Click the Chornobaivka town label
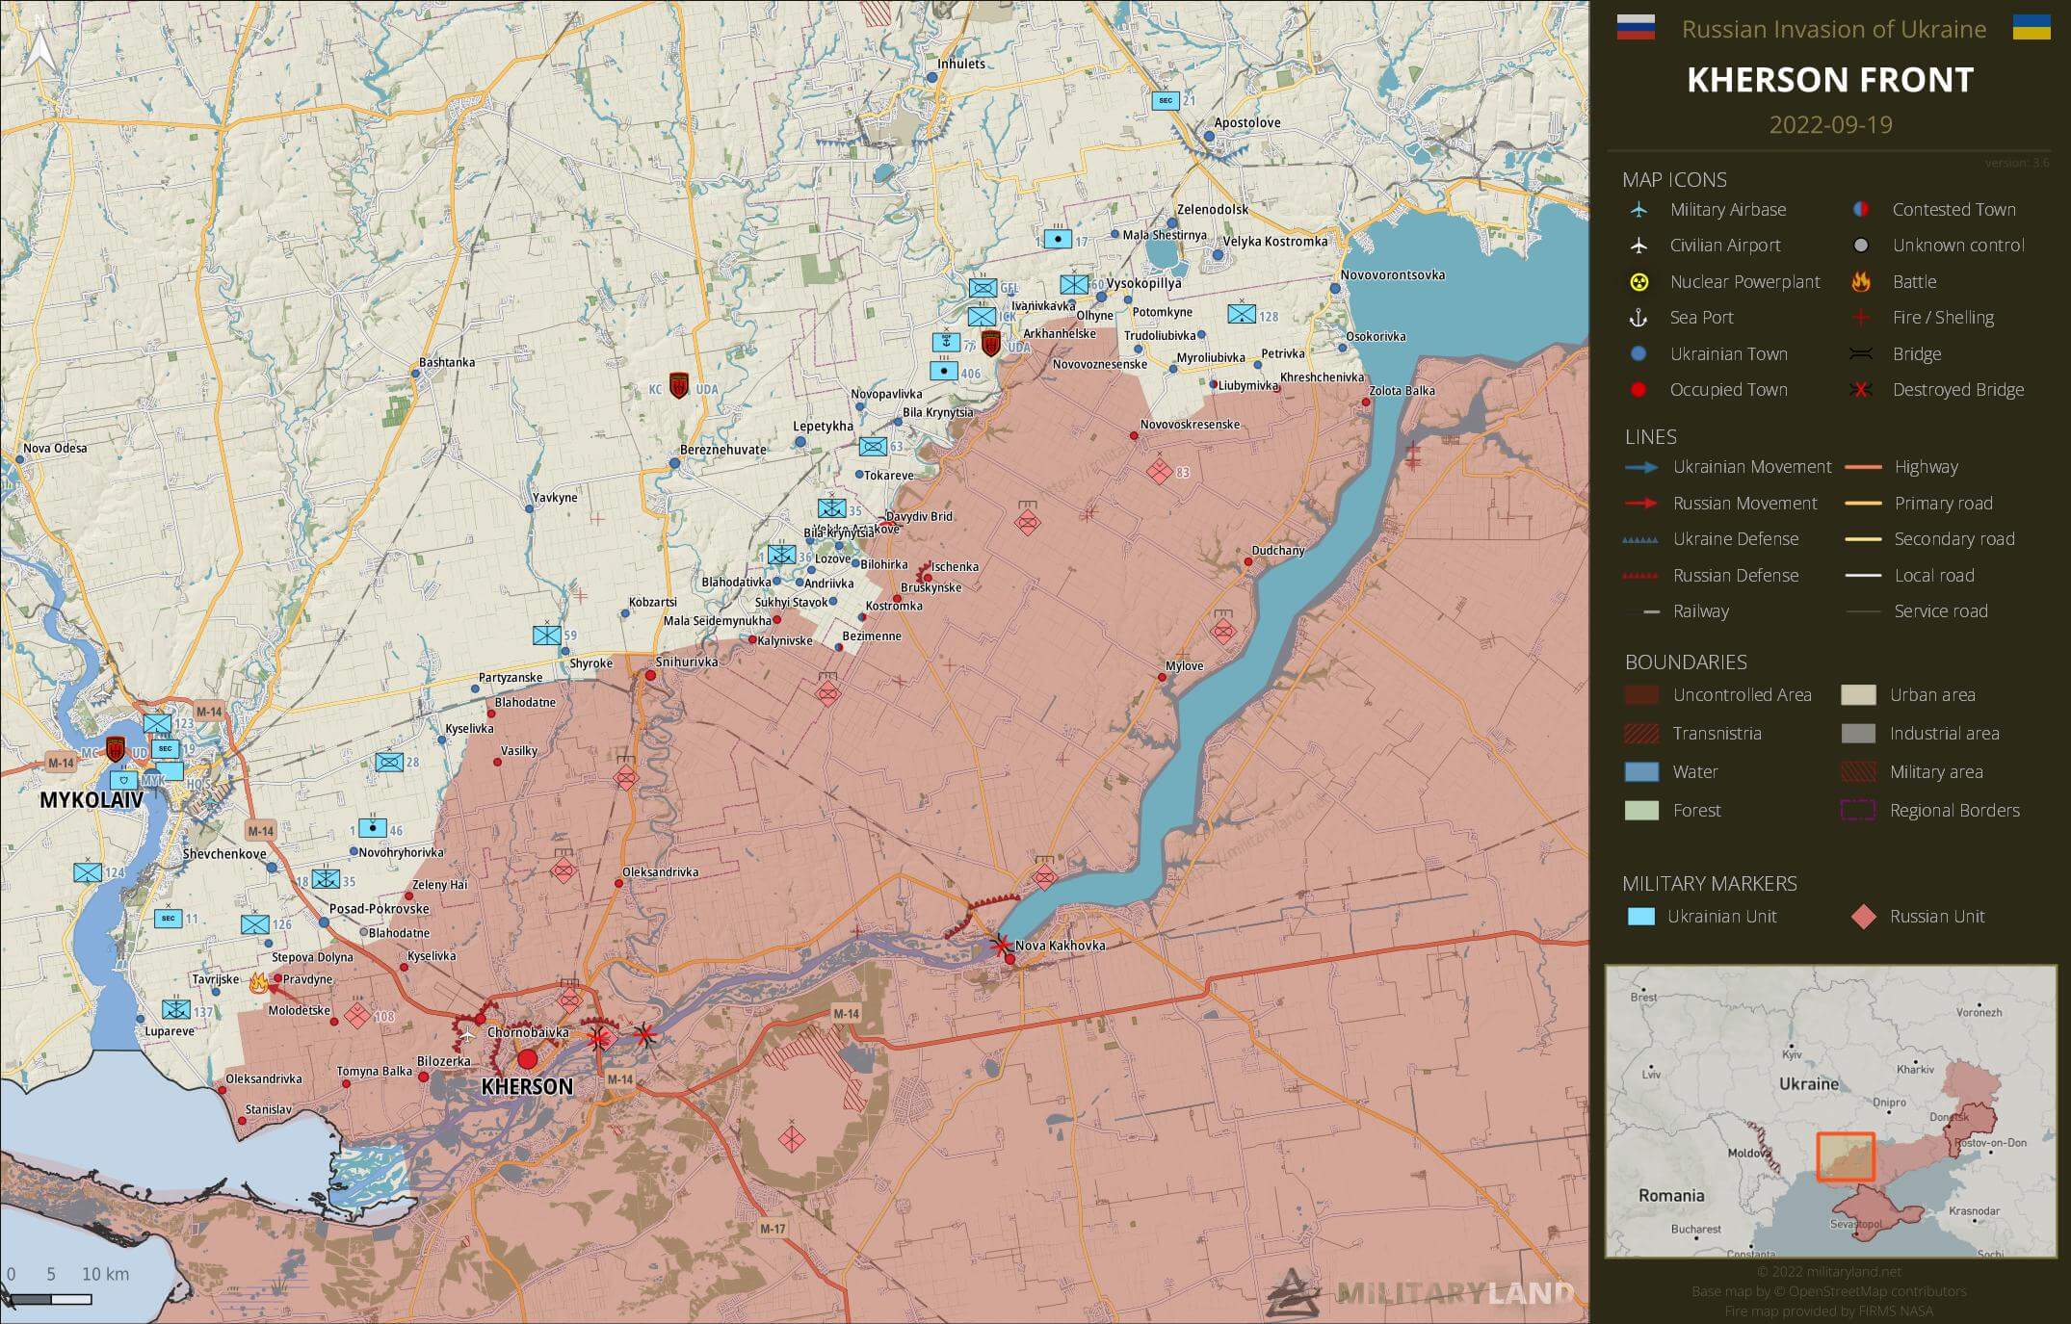 click(528, 1033)
